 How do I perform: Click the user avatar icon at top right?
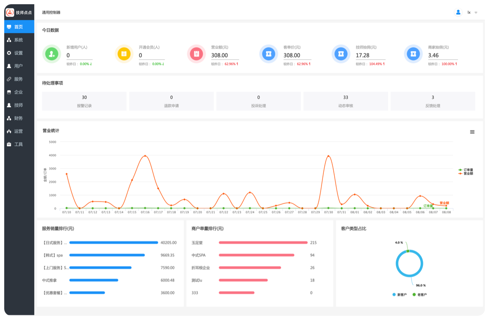point(458,12)
